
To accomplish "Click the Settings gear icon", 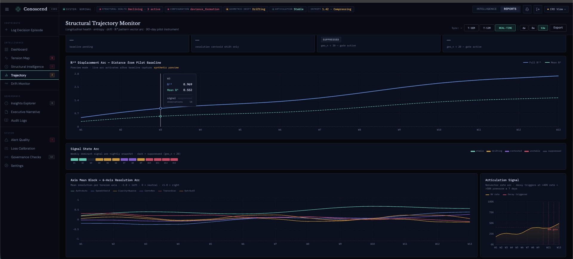I will (x=6, y=166).
